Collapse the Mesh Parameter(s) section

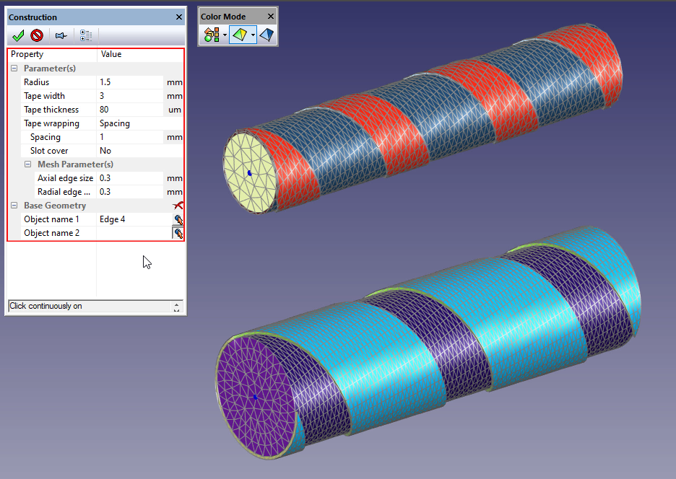tap(28, 164)
